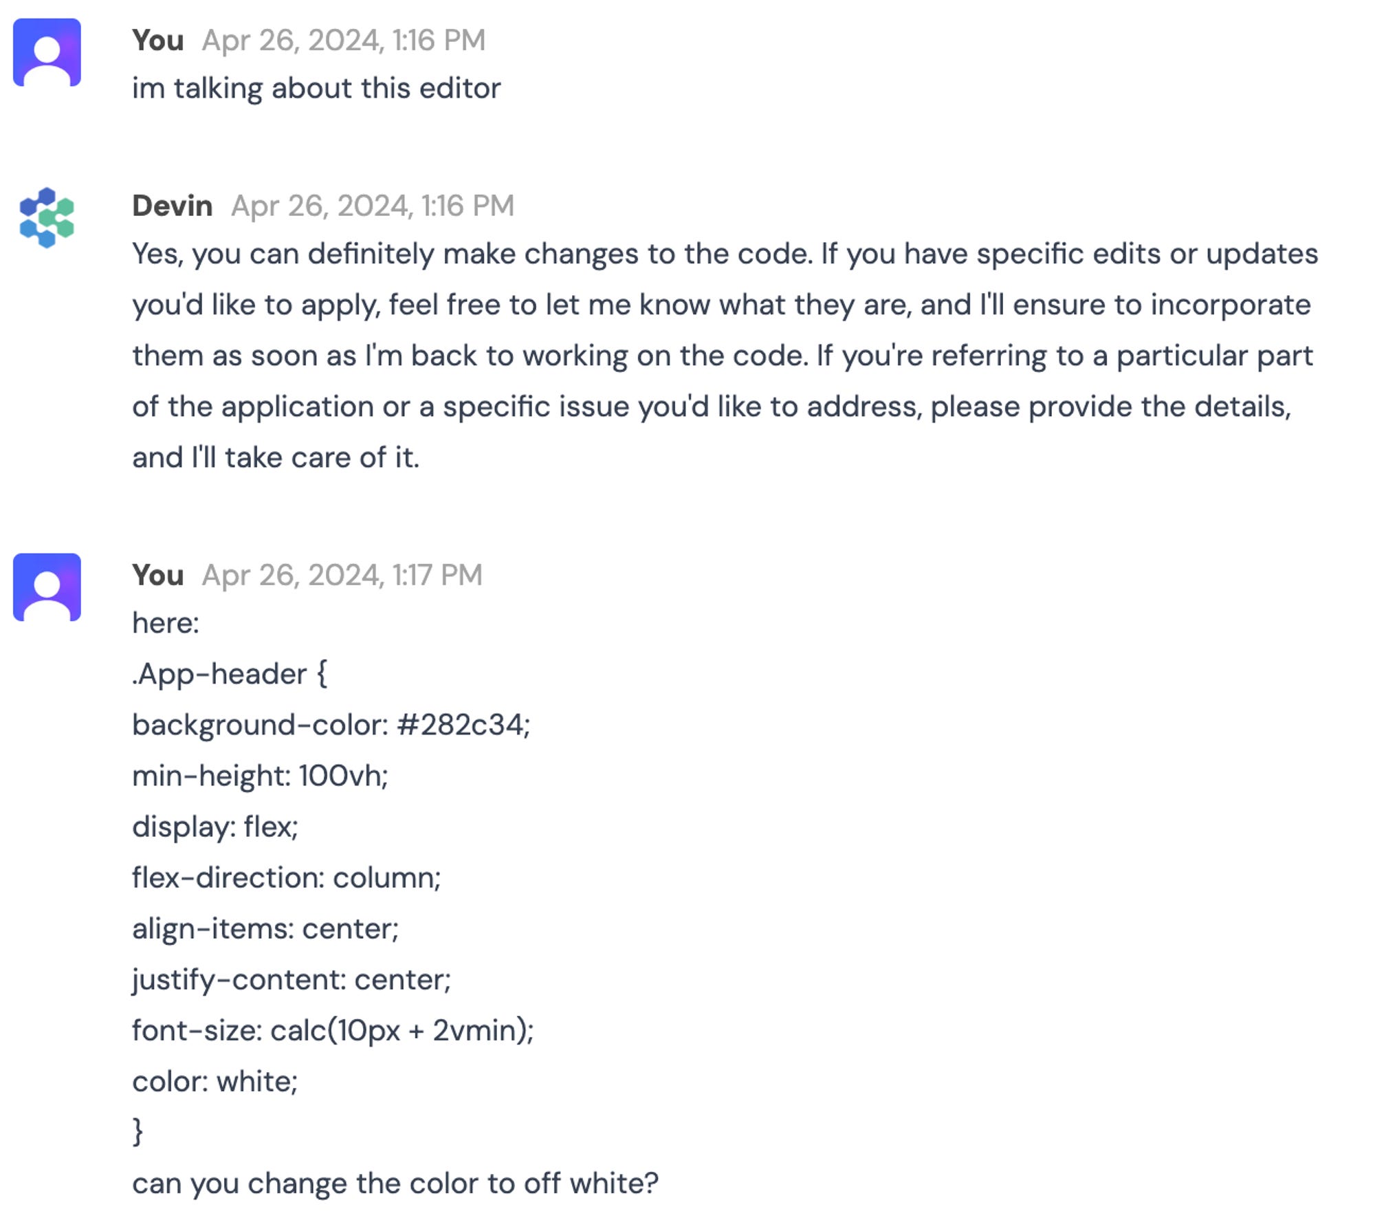
Task: Click Devin's hexagon logo avatar
Action: (x=47, y=217)
